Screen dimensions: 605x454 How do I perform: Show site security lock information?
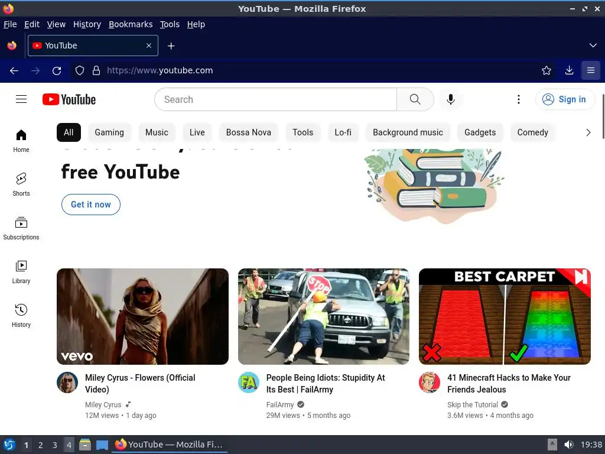click(x=96, y=71)
